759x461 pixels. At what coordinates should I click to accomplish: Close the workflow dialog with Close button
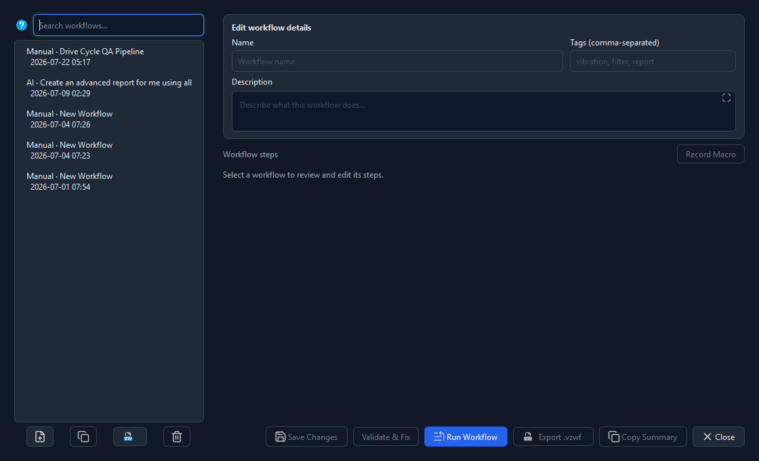(x=718, y=437)
